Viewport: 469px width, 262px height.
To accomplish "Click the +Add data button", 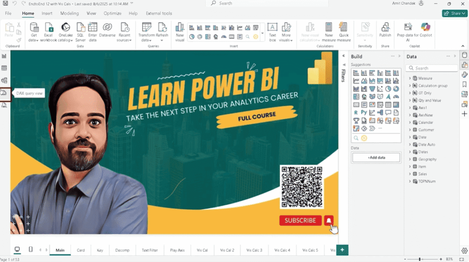I will click(x=376, y=157).
